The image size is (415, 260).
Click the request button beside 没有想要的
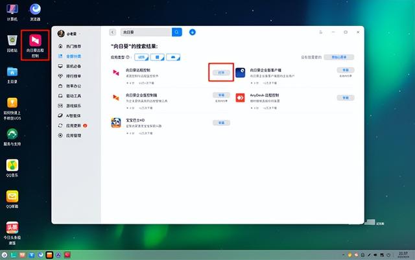point(339,57)
